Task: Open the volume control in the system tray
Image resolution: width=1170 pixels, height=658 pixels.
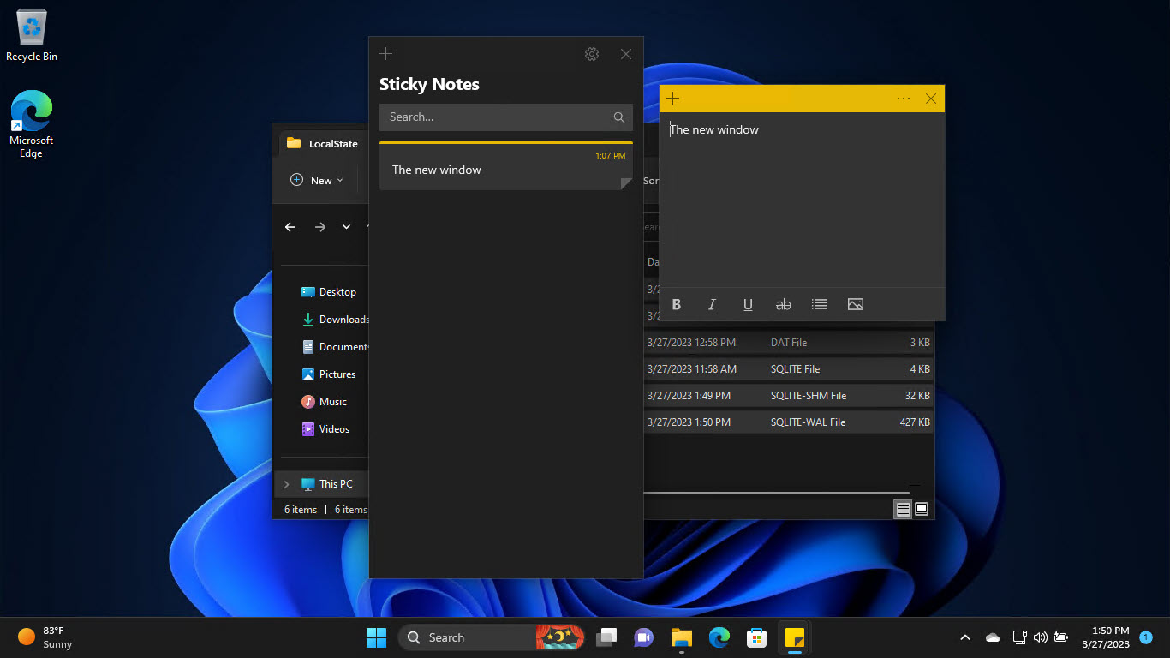Action: point(1040,637)
